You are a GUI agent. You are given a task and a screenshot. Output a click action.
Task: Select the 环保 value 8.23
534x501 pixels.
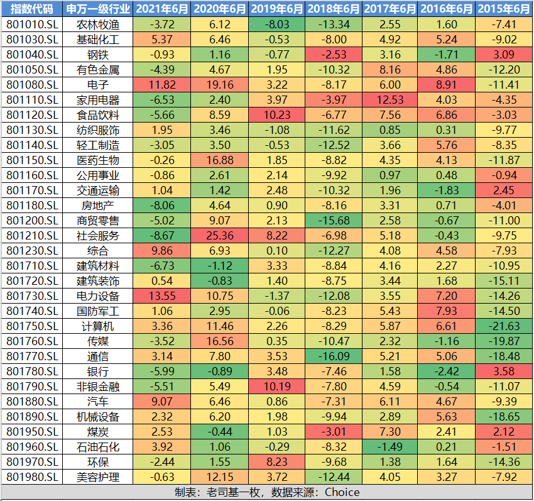pos(277,462)
